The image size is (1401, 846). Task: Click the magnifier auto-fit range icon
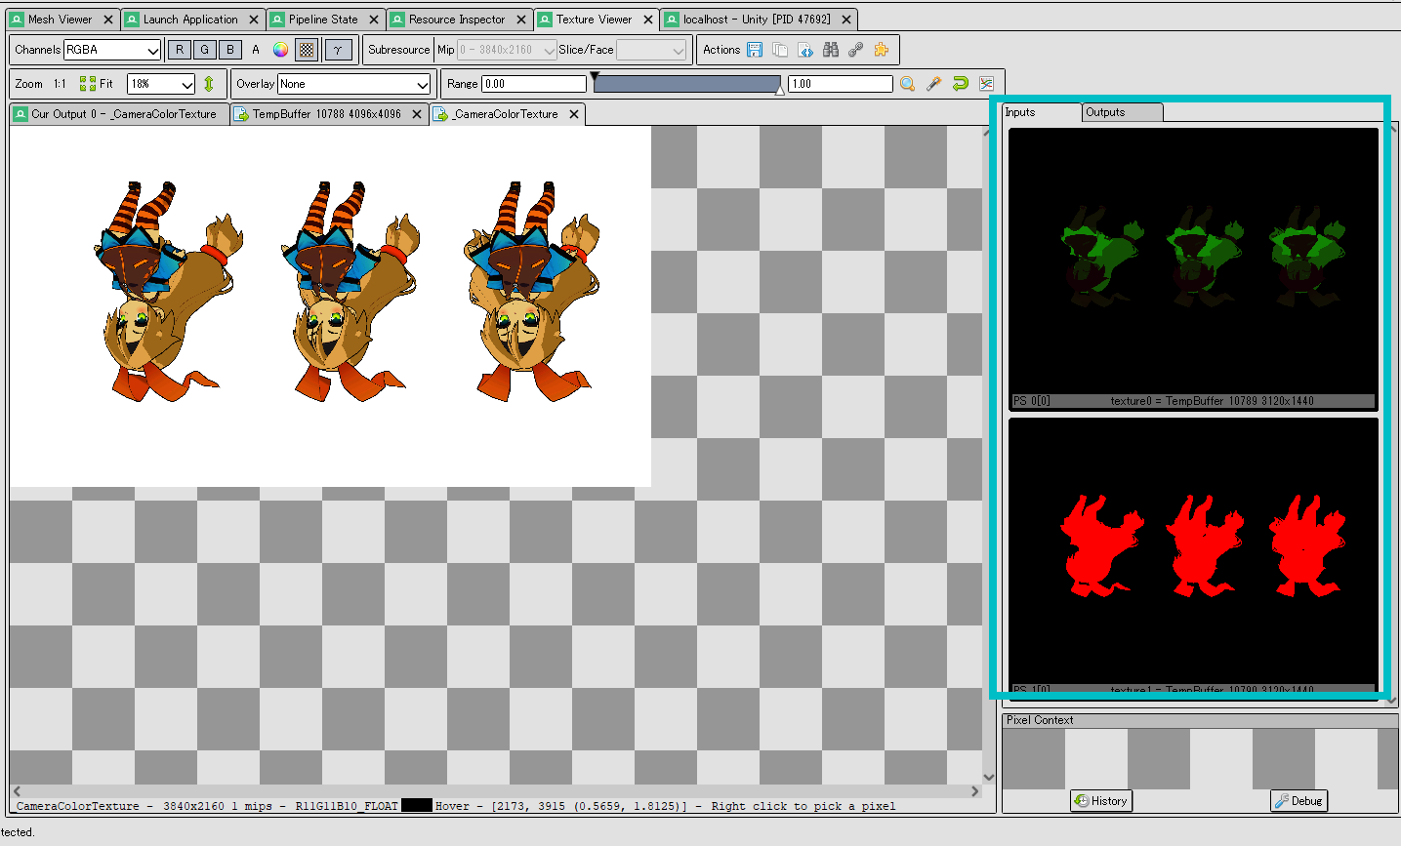coord(908,84)
